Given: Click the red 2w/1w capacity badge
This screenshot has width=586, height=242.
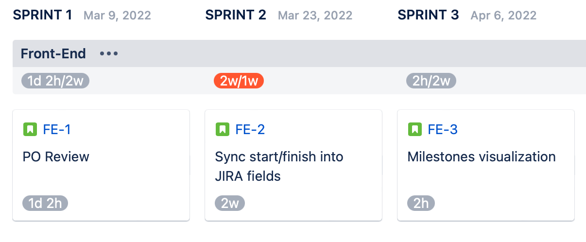Looking at the screenshot, I should pos(239,81).
